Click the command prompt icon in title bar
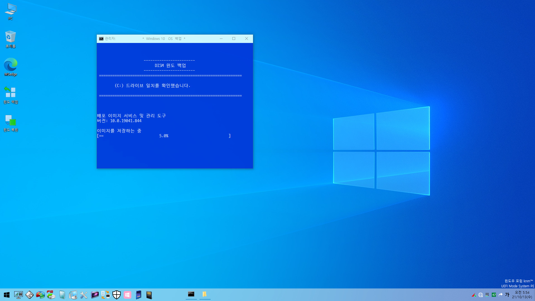Viewport: 535px width, 301px height. click(x=101, y=39)
